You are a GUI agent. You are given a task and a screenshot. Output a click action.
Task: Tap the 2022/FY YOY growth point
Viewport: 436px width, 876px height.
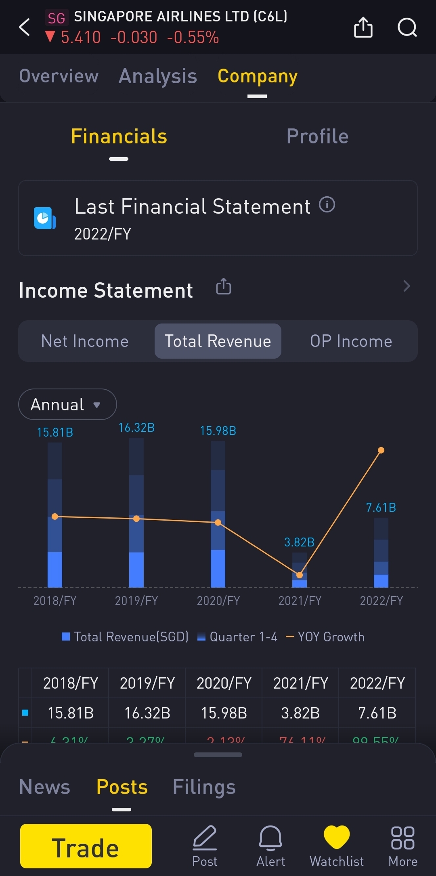tap(381, 450)
